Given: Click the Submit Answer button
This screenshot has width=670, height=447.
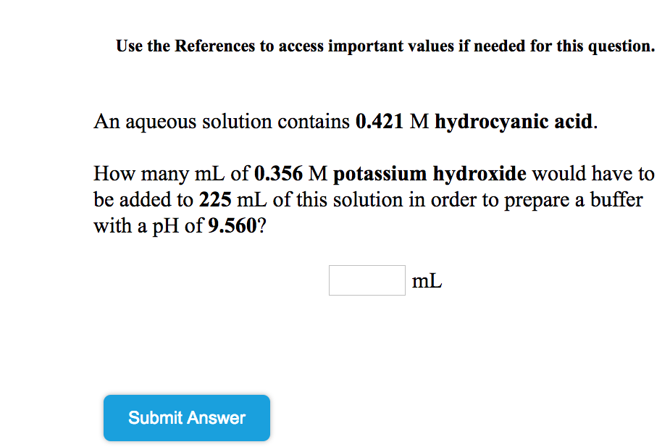Looking at the screenshot, I should [186, 418].
